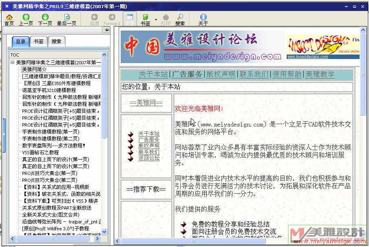
Task: Click content pane horizontal scroll left arrow
Action: pos(117,241)
